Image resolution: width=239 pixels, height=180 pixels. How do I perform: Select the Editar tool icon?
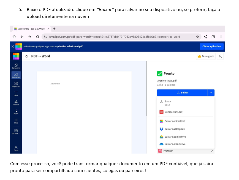(x=16, y=93)
